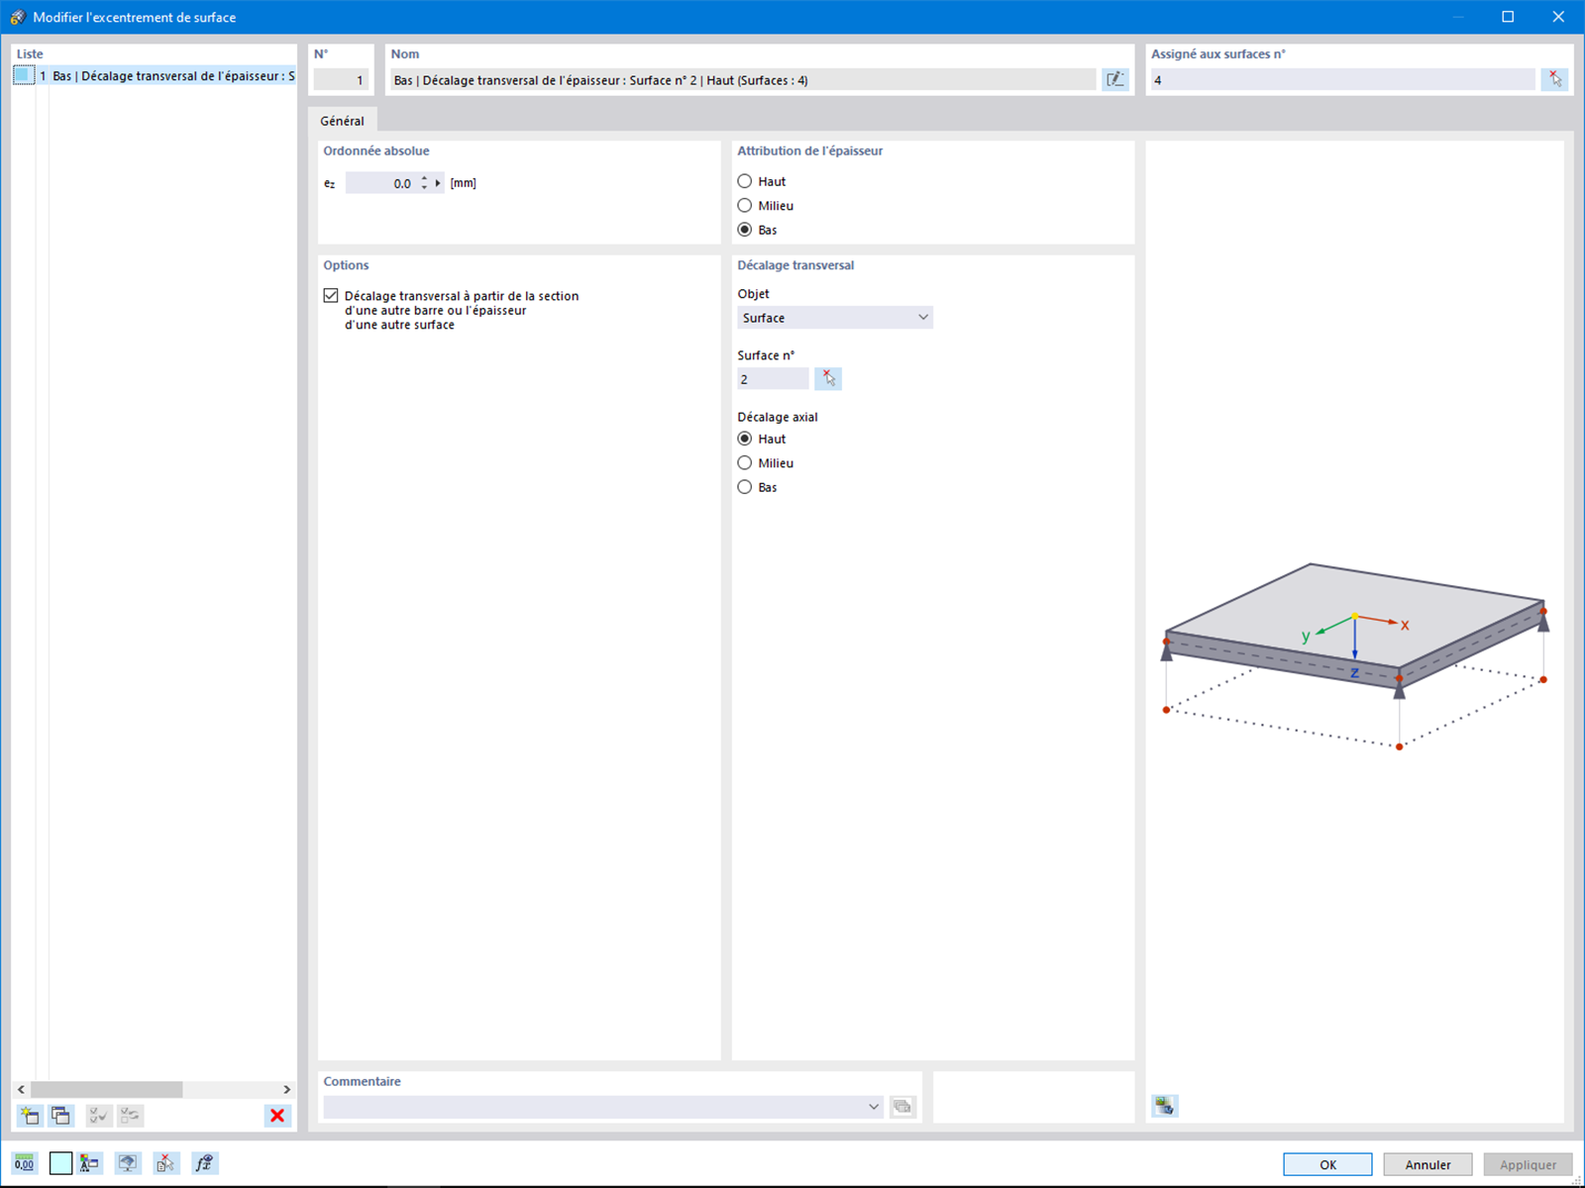The image size is (1585, 1188).
Task: Select 'Milieu' under Attribution de l'épaisseur
Action: coord(744,205)
